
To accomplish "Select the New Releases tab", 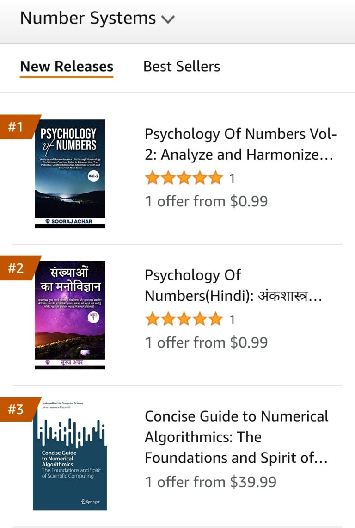I will point(67,67).
